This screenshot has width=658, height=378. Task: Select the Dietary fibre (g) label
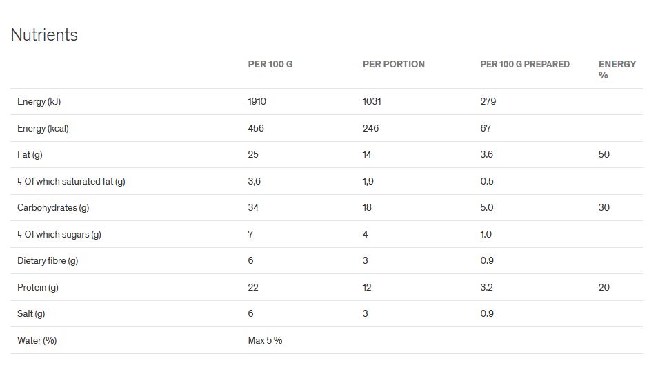click(x=48, y=261)
